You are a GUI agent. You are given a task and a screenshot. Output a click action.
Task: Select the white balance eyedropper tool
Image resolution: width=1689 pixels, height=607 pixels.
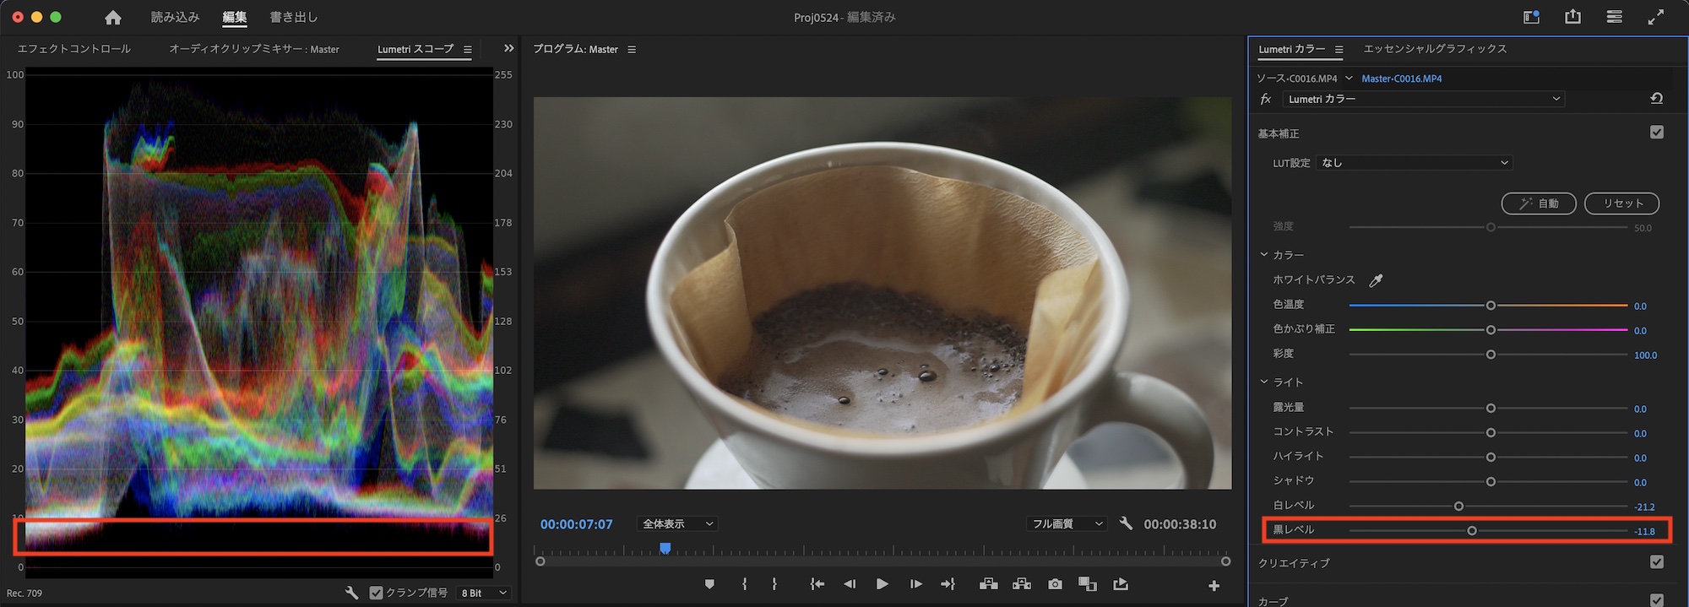click(x=1376, y=280)
